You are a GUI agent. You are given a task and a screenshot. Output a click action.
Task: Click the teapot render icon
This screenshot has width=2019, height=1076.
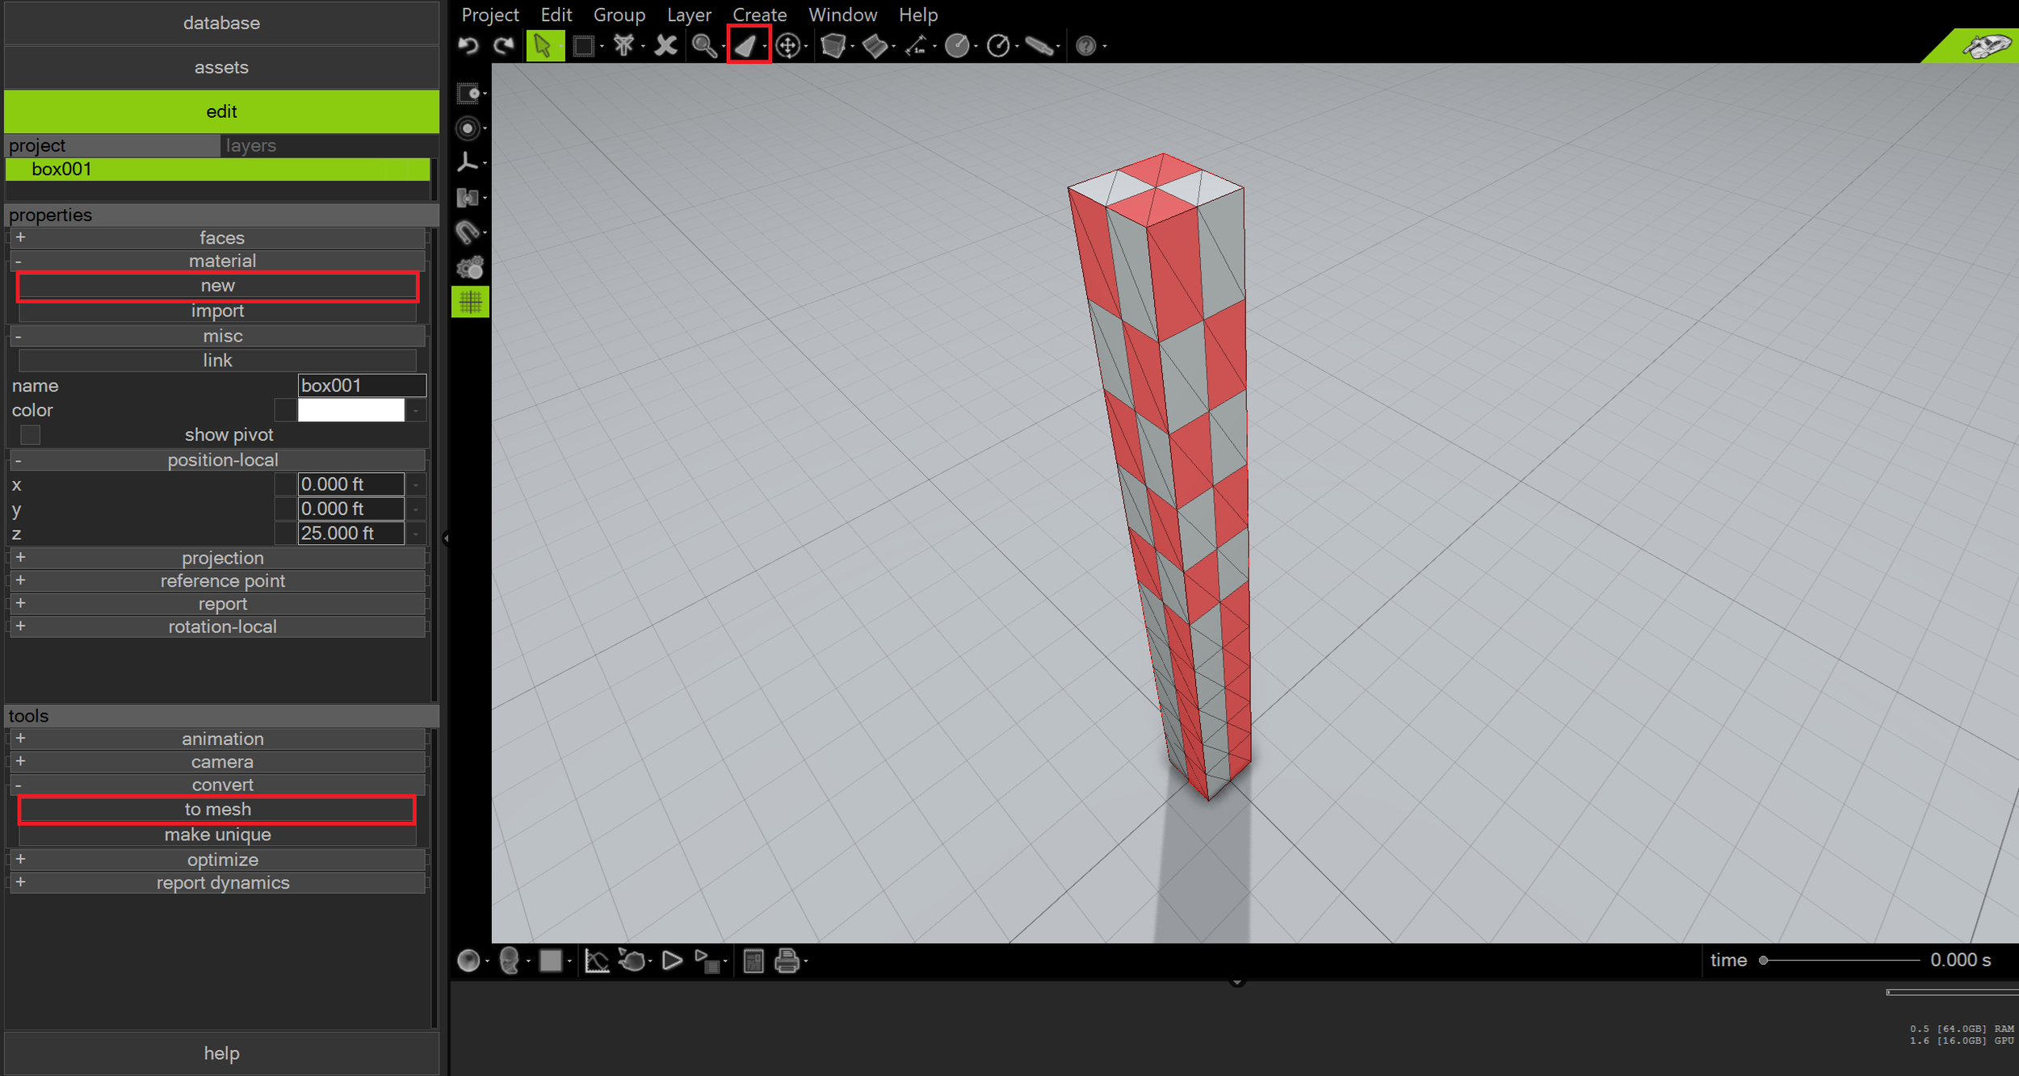point(632,961)
